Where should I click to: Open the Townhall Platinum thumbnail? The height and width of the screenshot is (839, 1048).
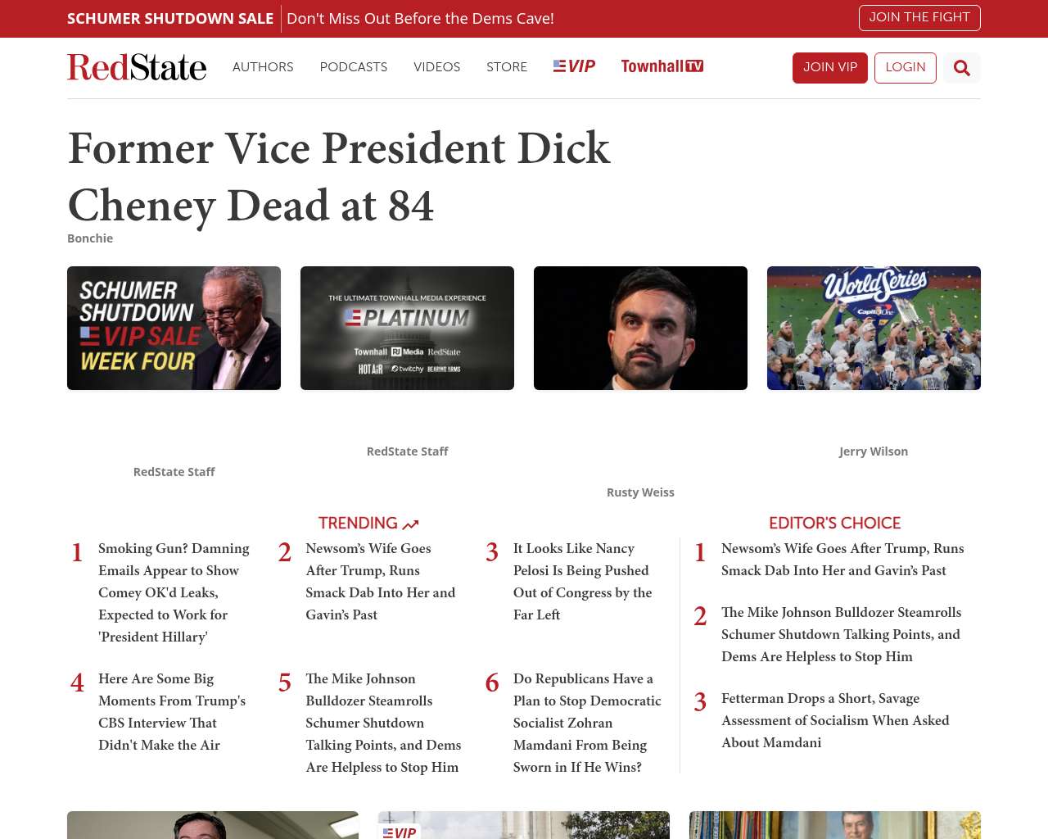point(407,328)
